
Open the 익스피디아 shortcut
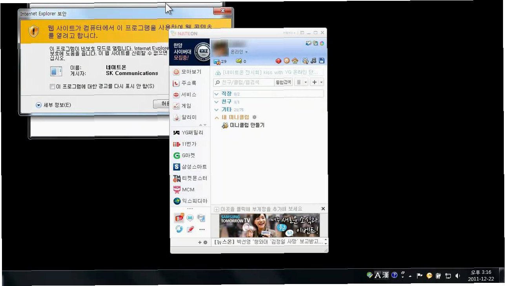pos(190,201)
